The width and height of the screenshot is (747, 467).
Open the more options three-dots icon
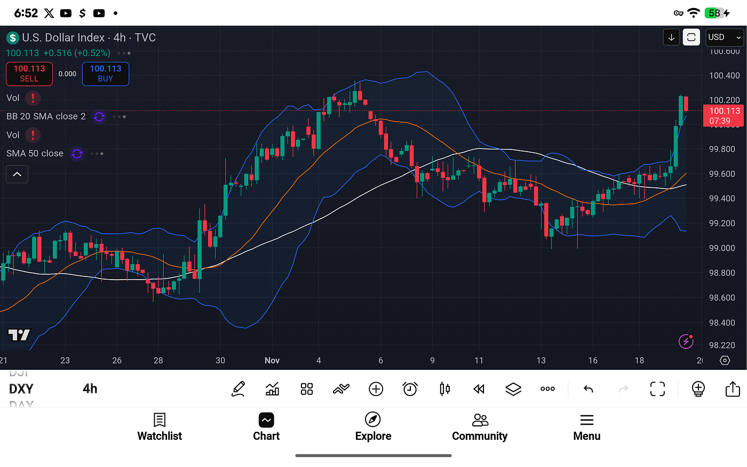(547, 389)
